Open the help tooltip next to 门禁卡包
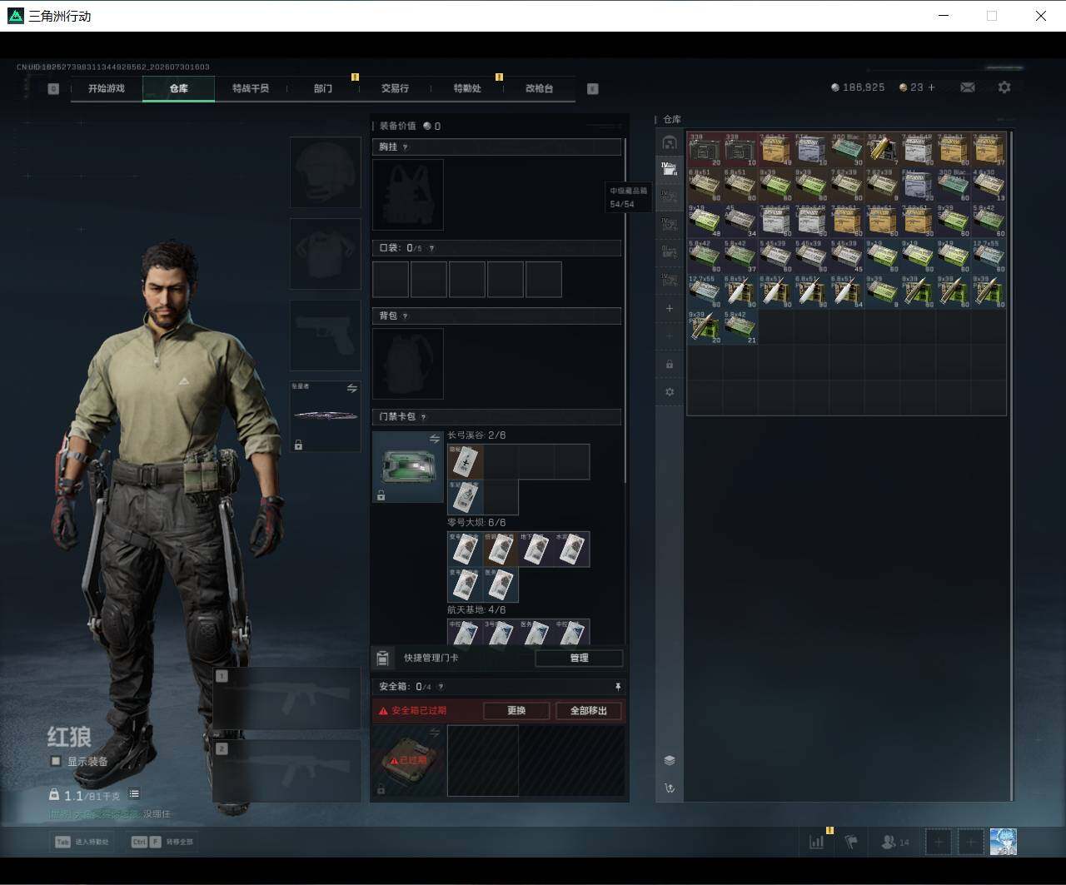Viewport: 1066px width, 885px height. click(423, 417)
